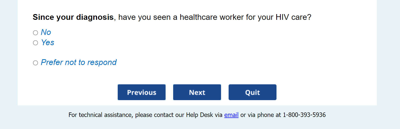Screen dimensions: 400x129
Task: Click the bold "Since your diagnosis" text
Action: (73, 17)
